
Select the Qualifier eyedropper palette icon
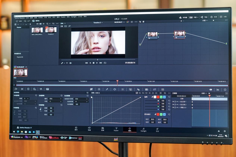tap(107, 89)
